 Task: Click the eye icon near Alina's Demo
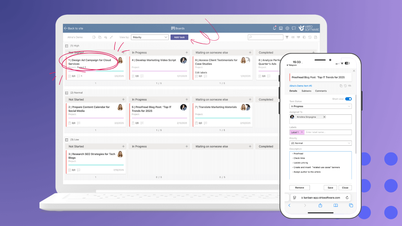(x=106, y=37)
